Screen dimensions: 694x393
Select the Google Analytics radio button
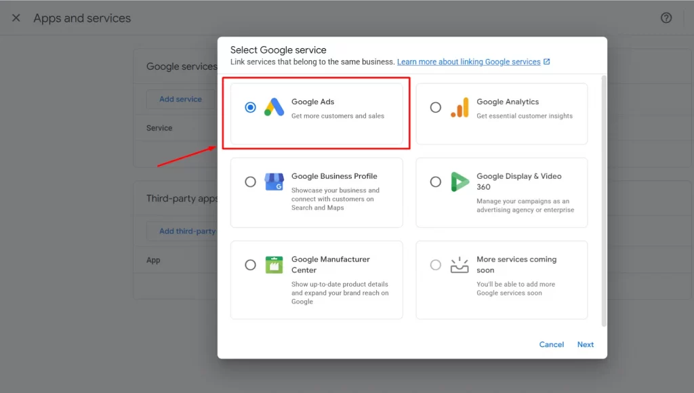[436, 107]
